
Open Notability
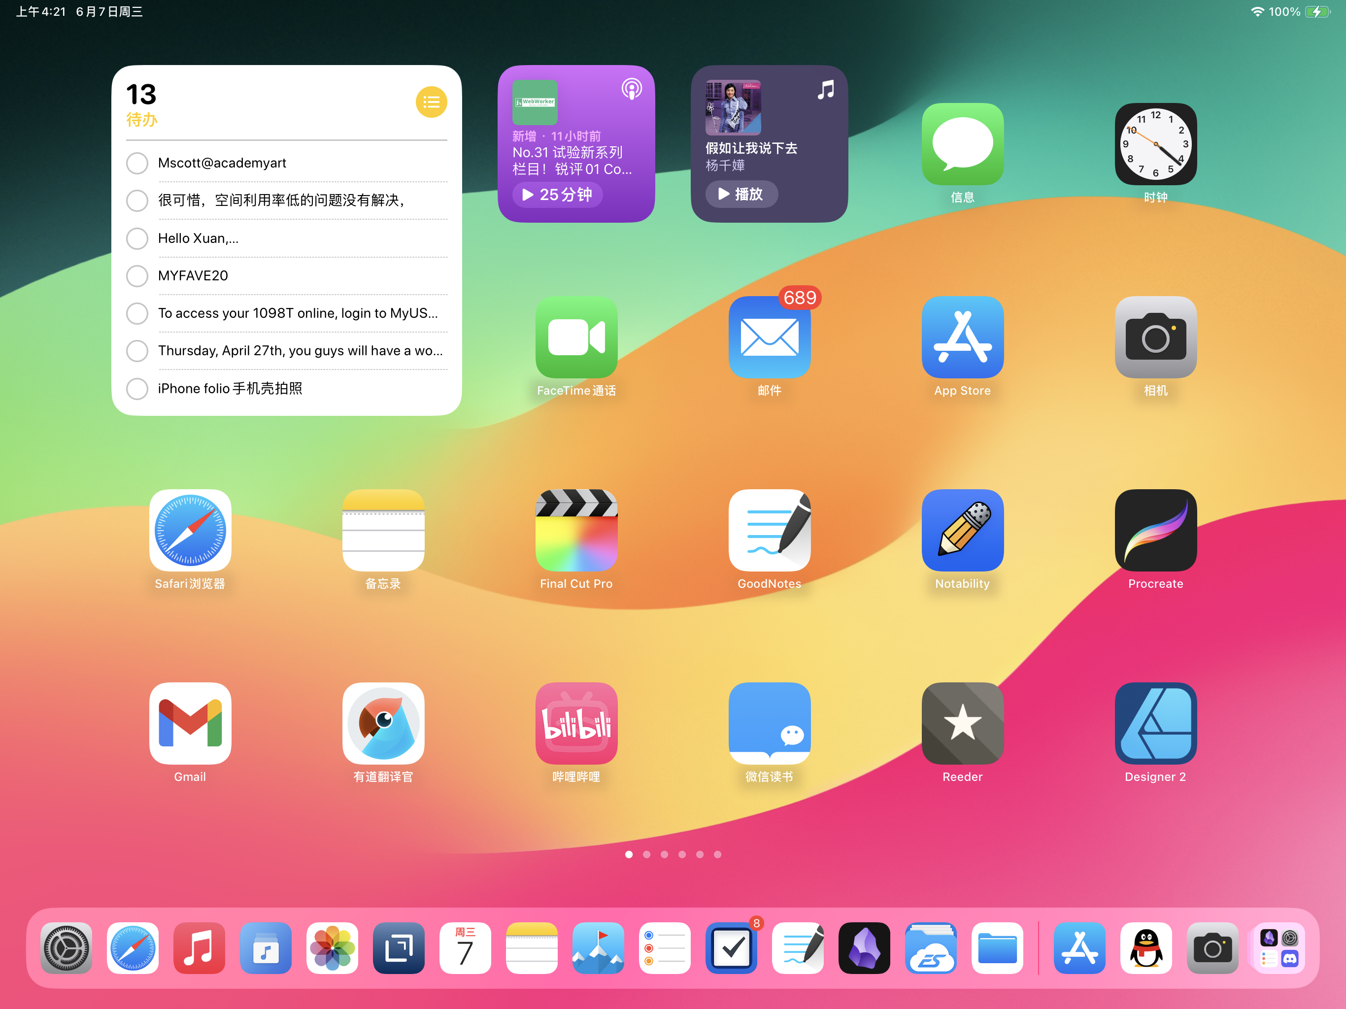tap(962, 530)
